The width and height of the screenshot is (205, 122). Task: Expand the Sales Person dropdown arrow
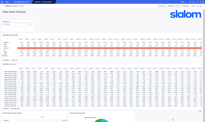[x=31, y=24]
